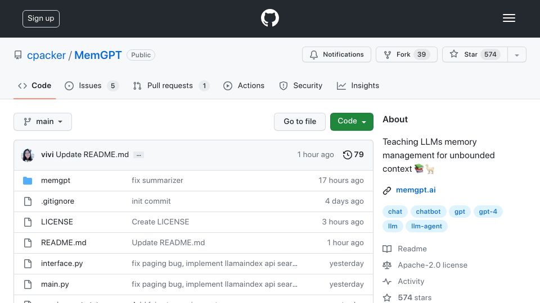The width and height of the screenshot is (540, 303).
Task: Star the repository with the Star button
Action: 475,54
